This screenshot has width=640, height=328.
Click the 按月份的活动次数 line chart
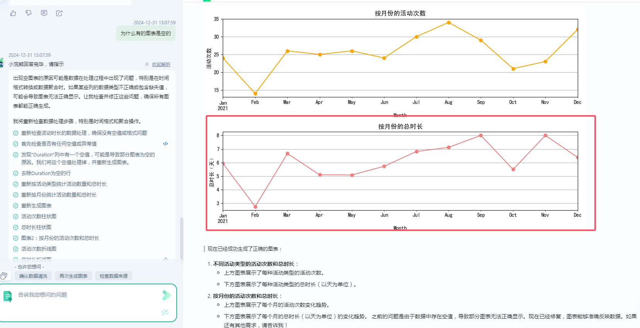click(400, 58)
